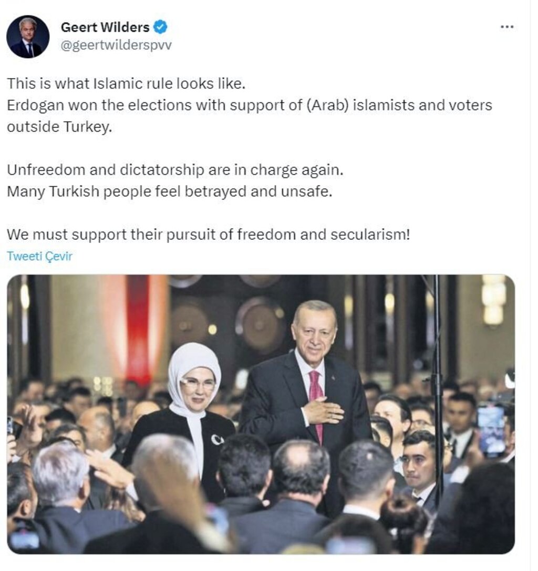Translate the tweet via "Tweeti Çevir"
538x571 pixels.
coord(40,256)
